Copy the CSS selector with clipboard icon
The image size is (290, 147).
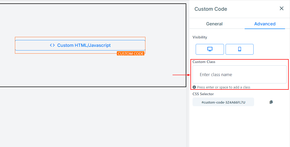pos(271,102)
